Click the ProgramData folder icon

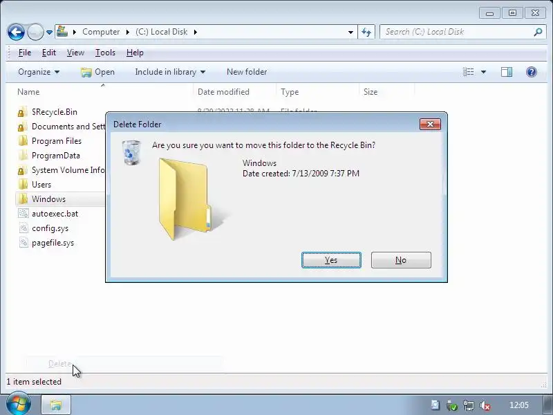(23, 155)
